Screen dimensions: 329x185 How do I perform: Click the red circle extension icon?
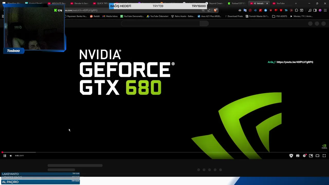250,10
